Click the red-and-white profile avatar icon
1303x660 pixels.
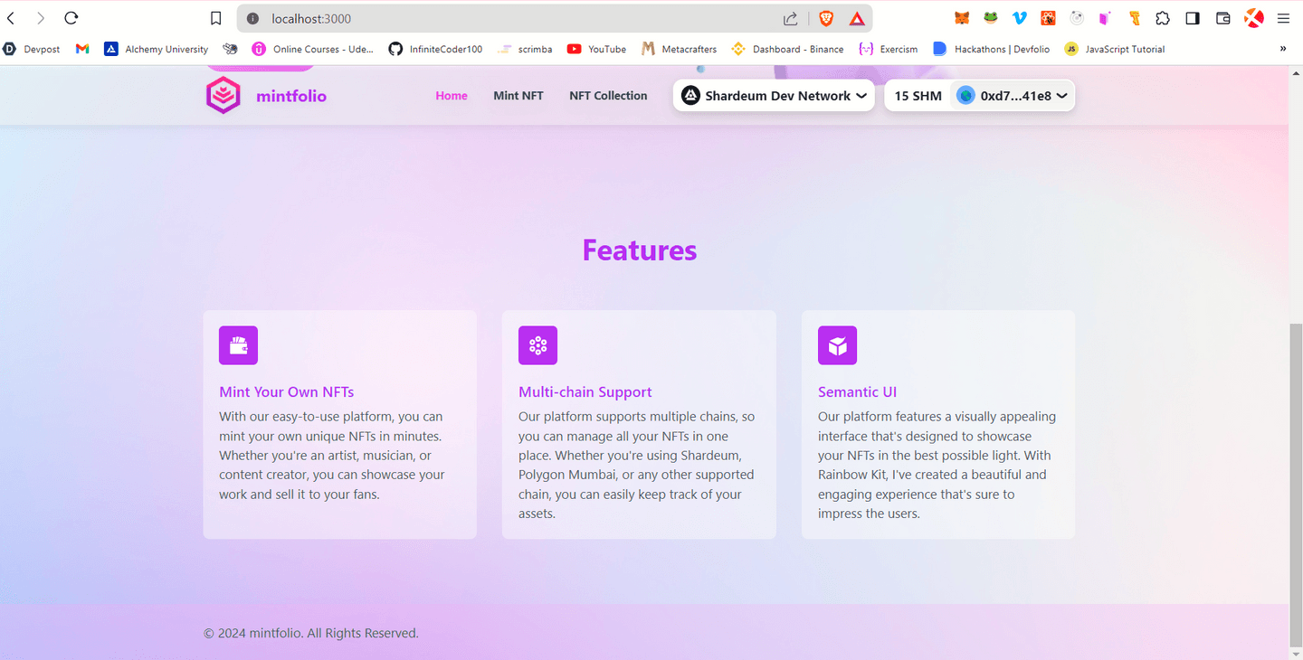[x=1253, y=18]
